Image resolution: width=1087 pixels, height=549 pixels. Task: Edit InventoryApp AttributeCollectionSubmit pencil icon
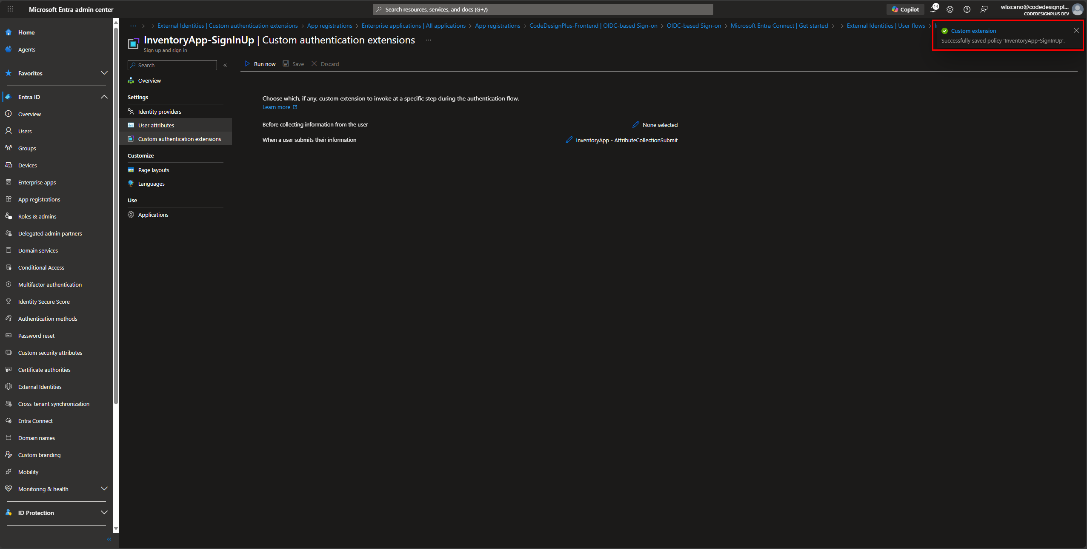coord(569,140)
